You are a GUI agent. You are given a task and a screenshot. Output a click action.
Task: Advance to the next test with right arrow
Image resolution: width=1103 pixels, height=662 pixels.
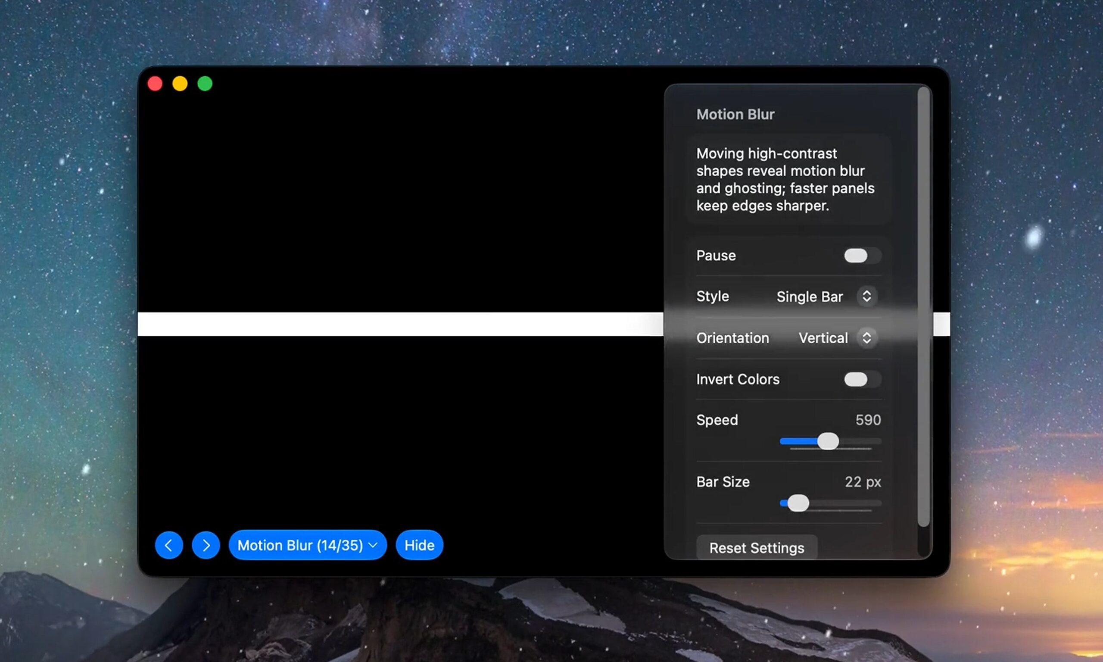click(206, 545)
